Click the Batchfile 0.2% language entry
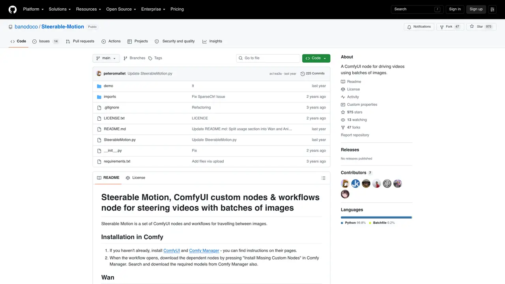 tap(382, 223)
